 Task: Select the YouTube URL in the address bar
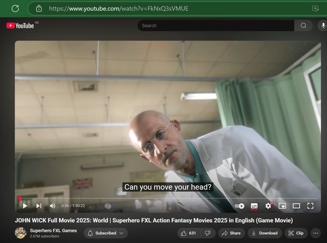coord(119,9)
